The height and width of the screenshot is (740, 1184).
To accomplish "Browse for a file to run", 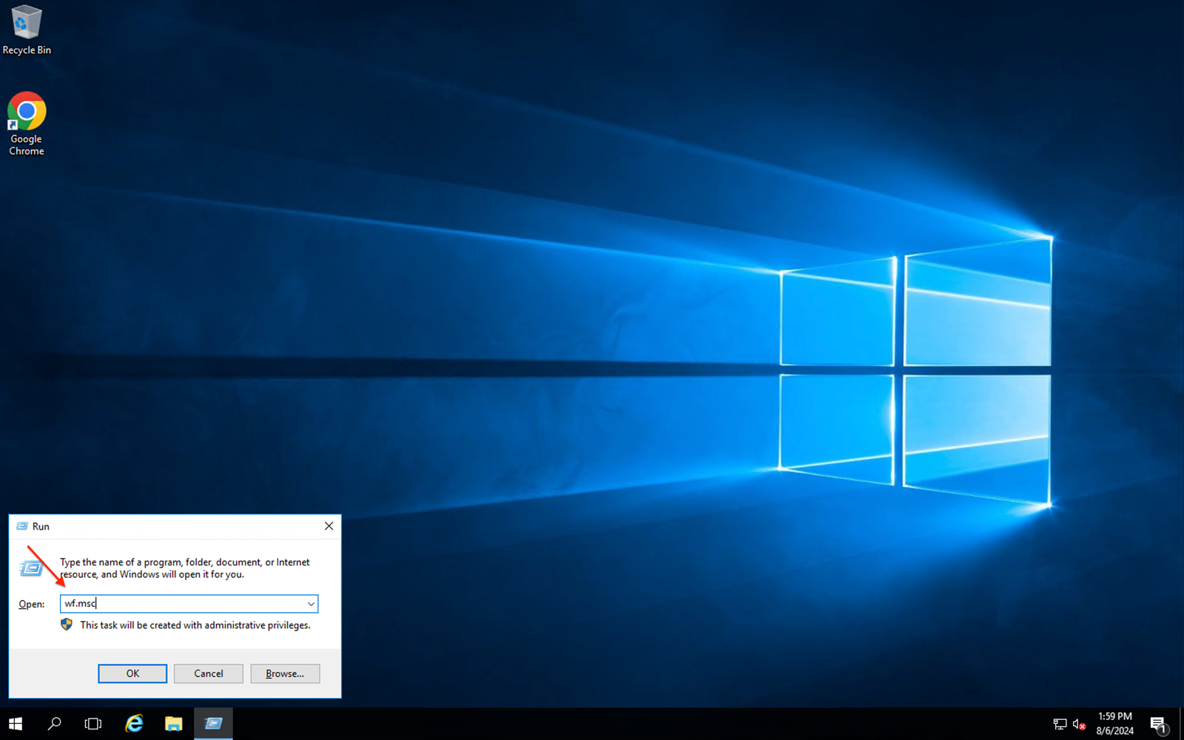I will tap(285, 673).
